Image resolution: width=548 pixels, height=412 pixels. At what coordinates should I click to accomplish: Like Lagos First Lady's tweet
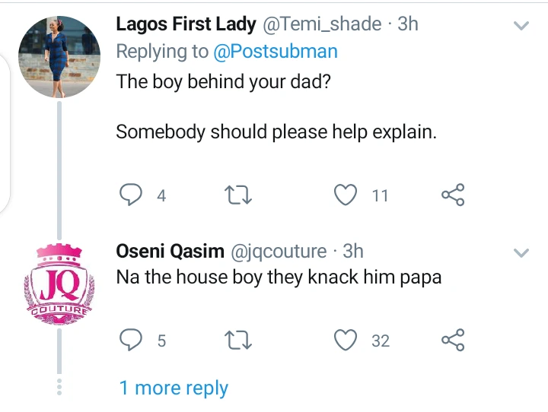pyautogui.click(x=346, y=195)
